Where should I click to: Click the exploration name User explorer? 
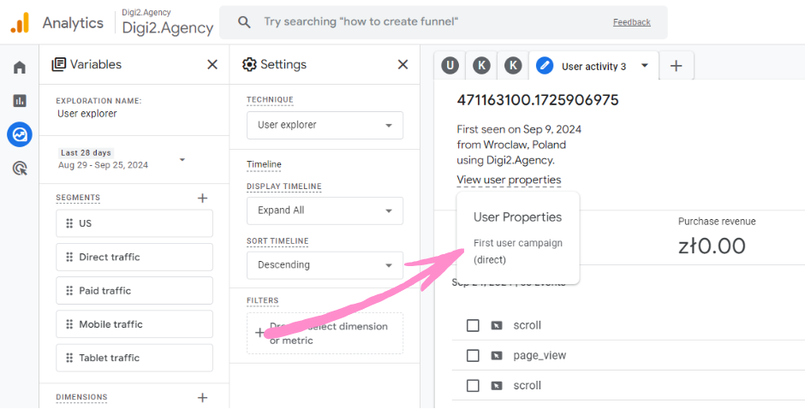pyautogui.click(x=87, y=114)
